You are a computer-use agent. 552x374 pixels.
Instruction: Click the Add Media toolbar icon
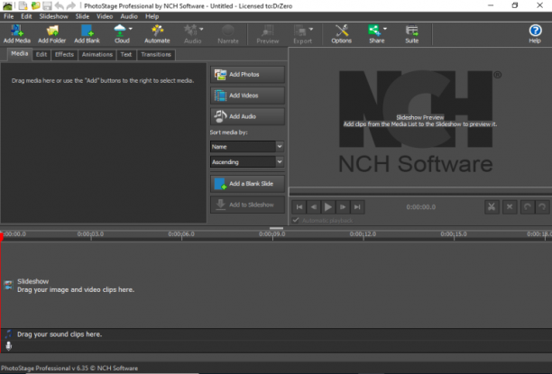[16, 34]
